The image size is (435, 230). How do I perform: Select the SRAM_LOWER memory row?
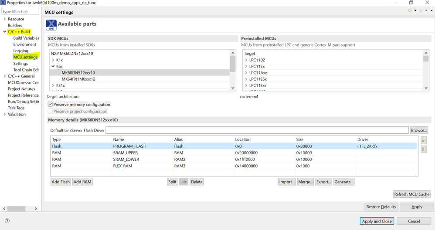(x=234, y=159)
